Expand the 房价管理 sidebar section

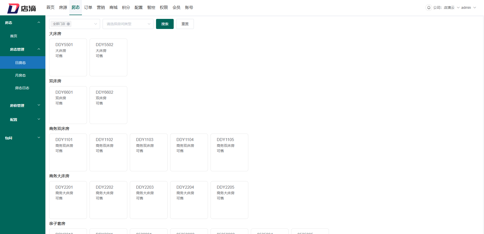(x=23, y=106)
